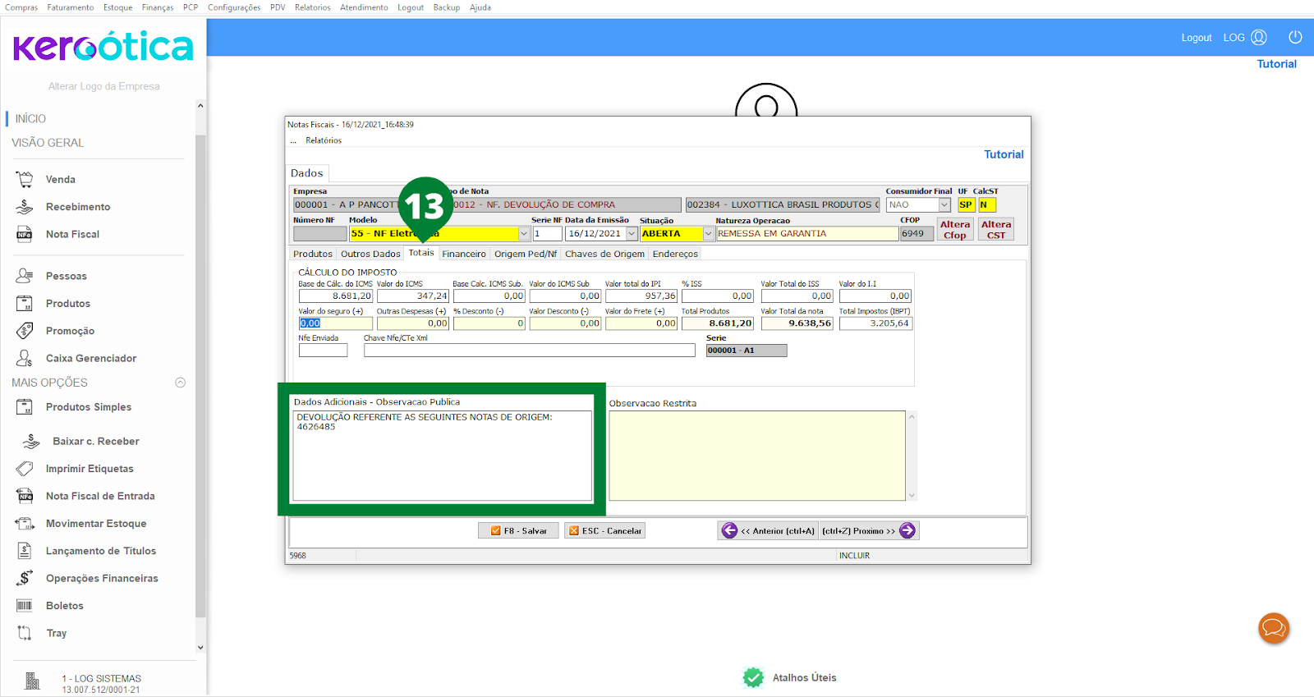
Task: Expand the Situação ABERTA dropdown
Action: [708, 234]
